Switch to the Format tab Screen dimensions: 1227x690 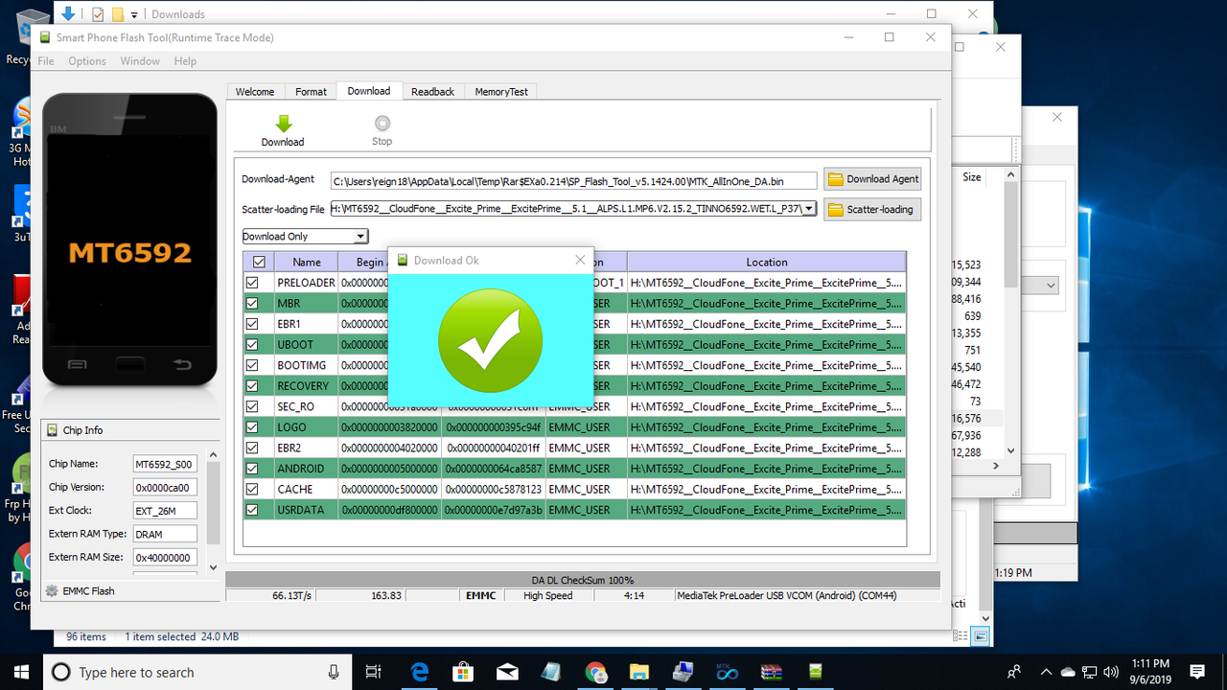click(x=311, y=91)
